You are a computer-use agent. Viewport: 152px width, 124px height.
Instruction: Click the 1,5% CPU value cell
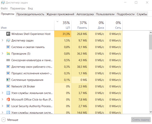63,41
